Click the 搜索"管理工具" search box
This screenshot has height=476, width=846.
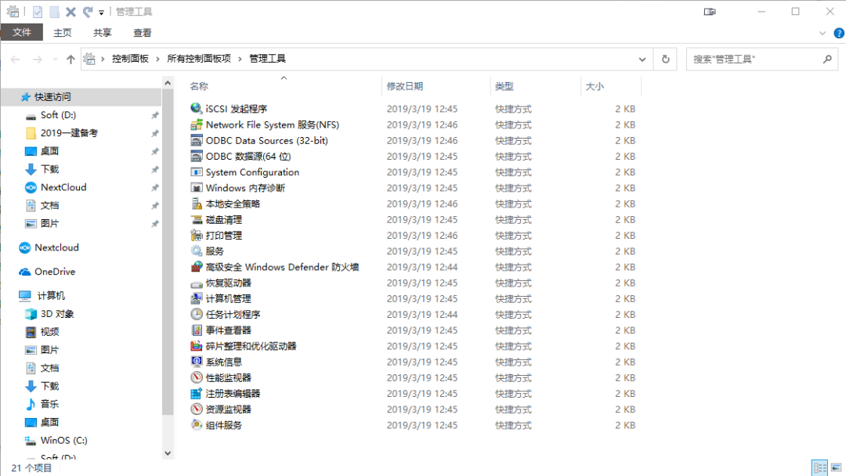pos(762,59)
